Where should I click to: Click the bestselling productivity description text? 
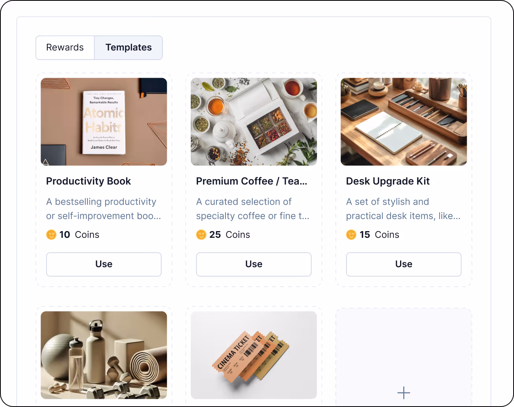pyautogui.click(x=103, y=209)
